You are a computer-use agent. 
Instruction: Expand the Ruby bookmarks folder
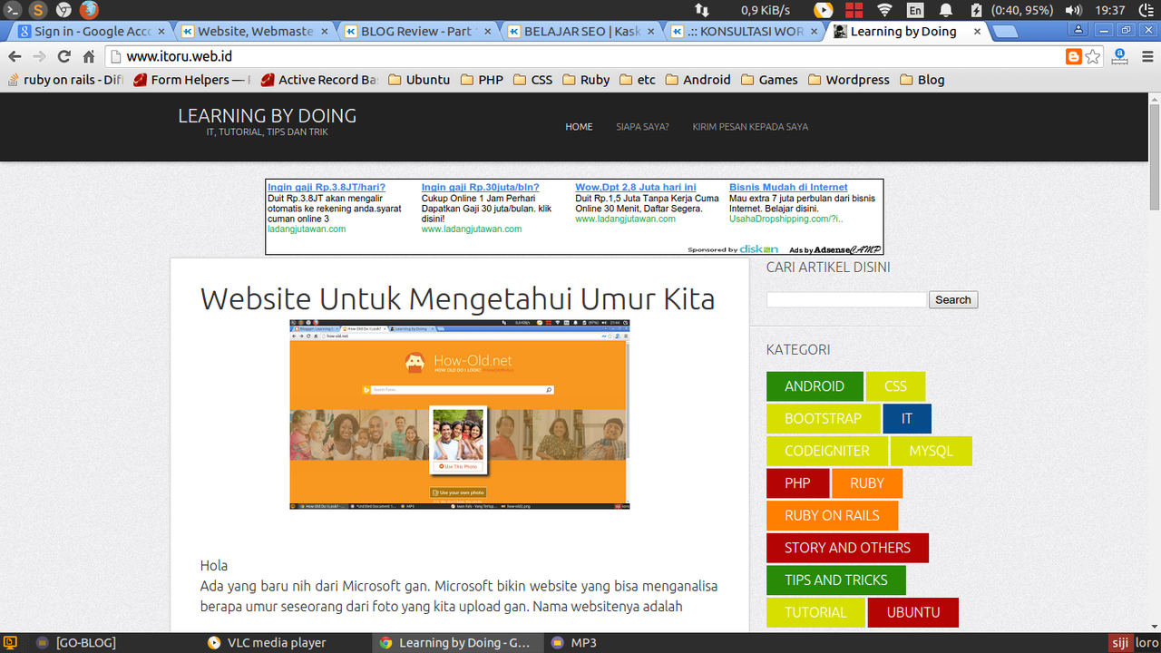(x=586, y=80)
